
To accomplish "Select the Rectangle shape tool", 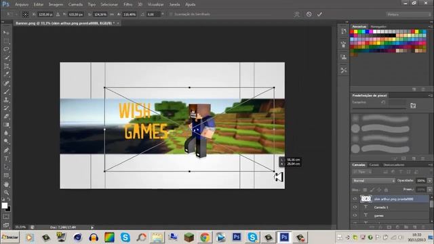I will [6, 176].
